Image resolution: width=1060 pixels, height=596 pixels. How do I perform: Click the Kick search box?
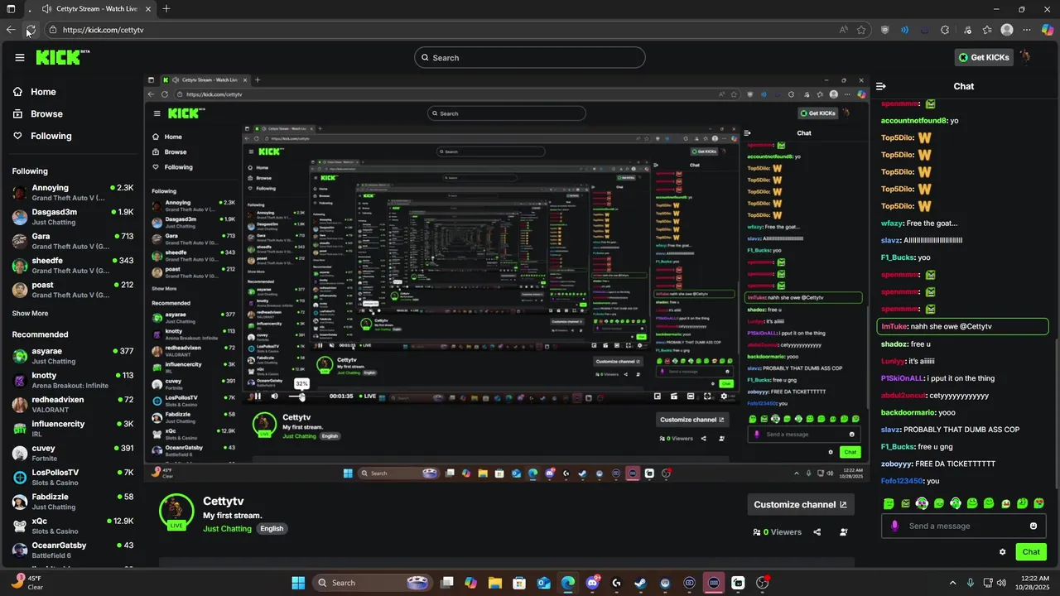coord(530,57)
